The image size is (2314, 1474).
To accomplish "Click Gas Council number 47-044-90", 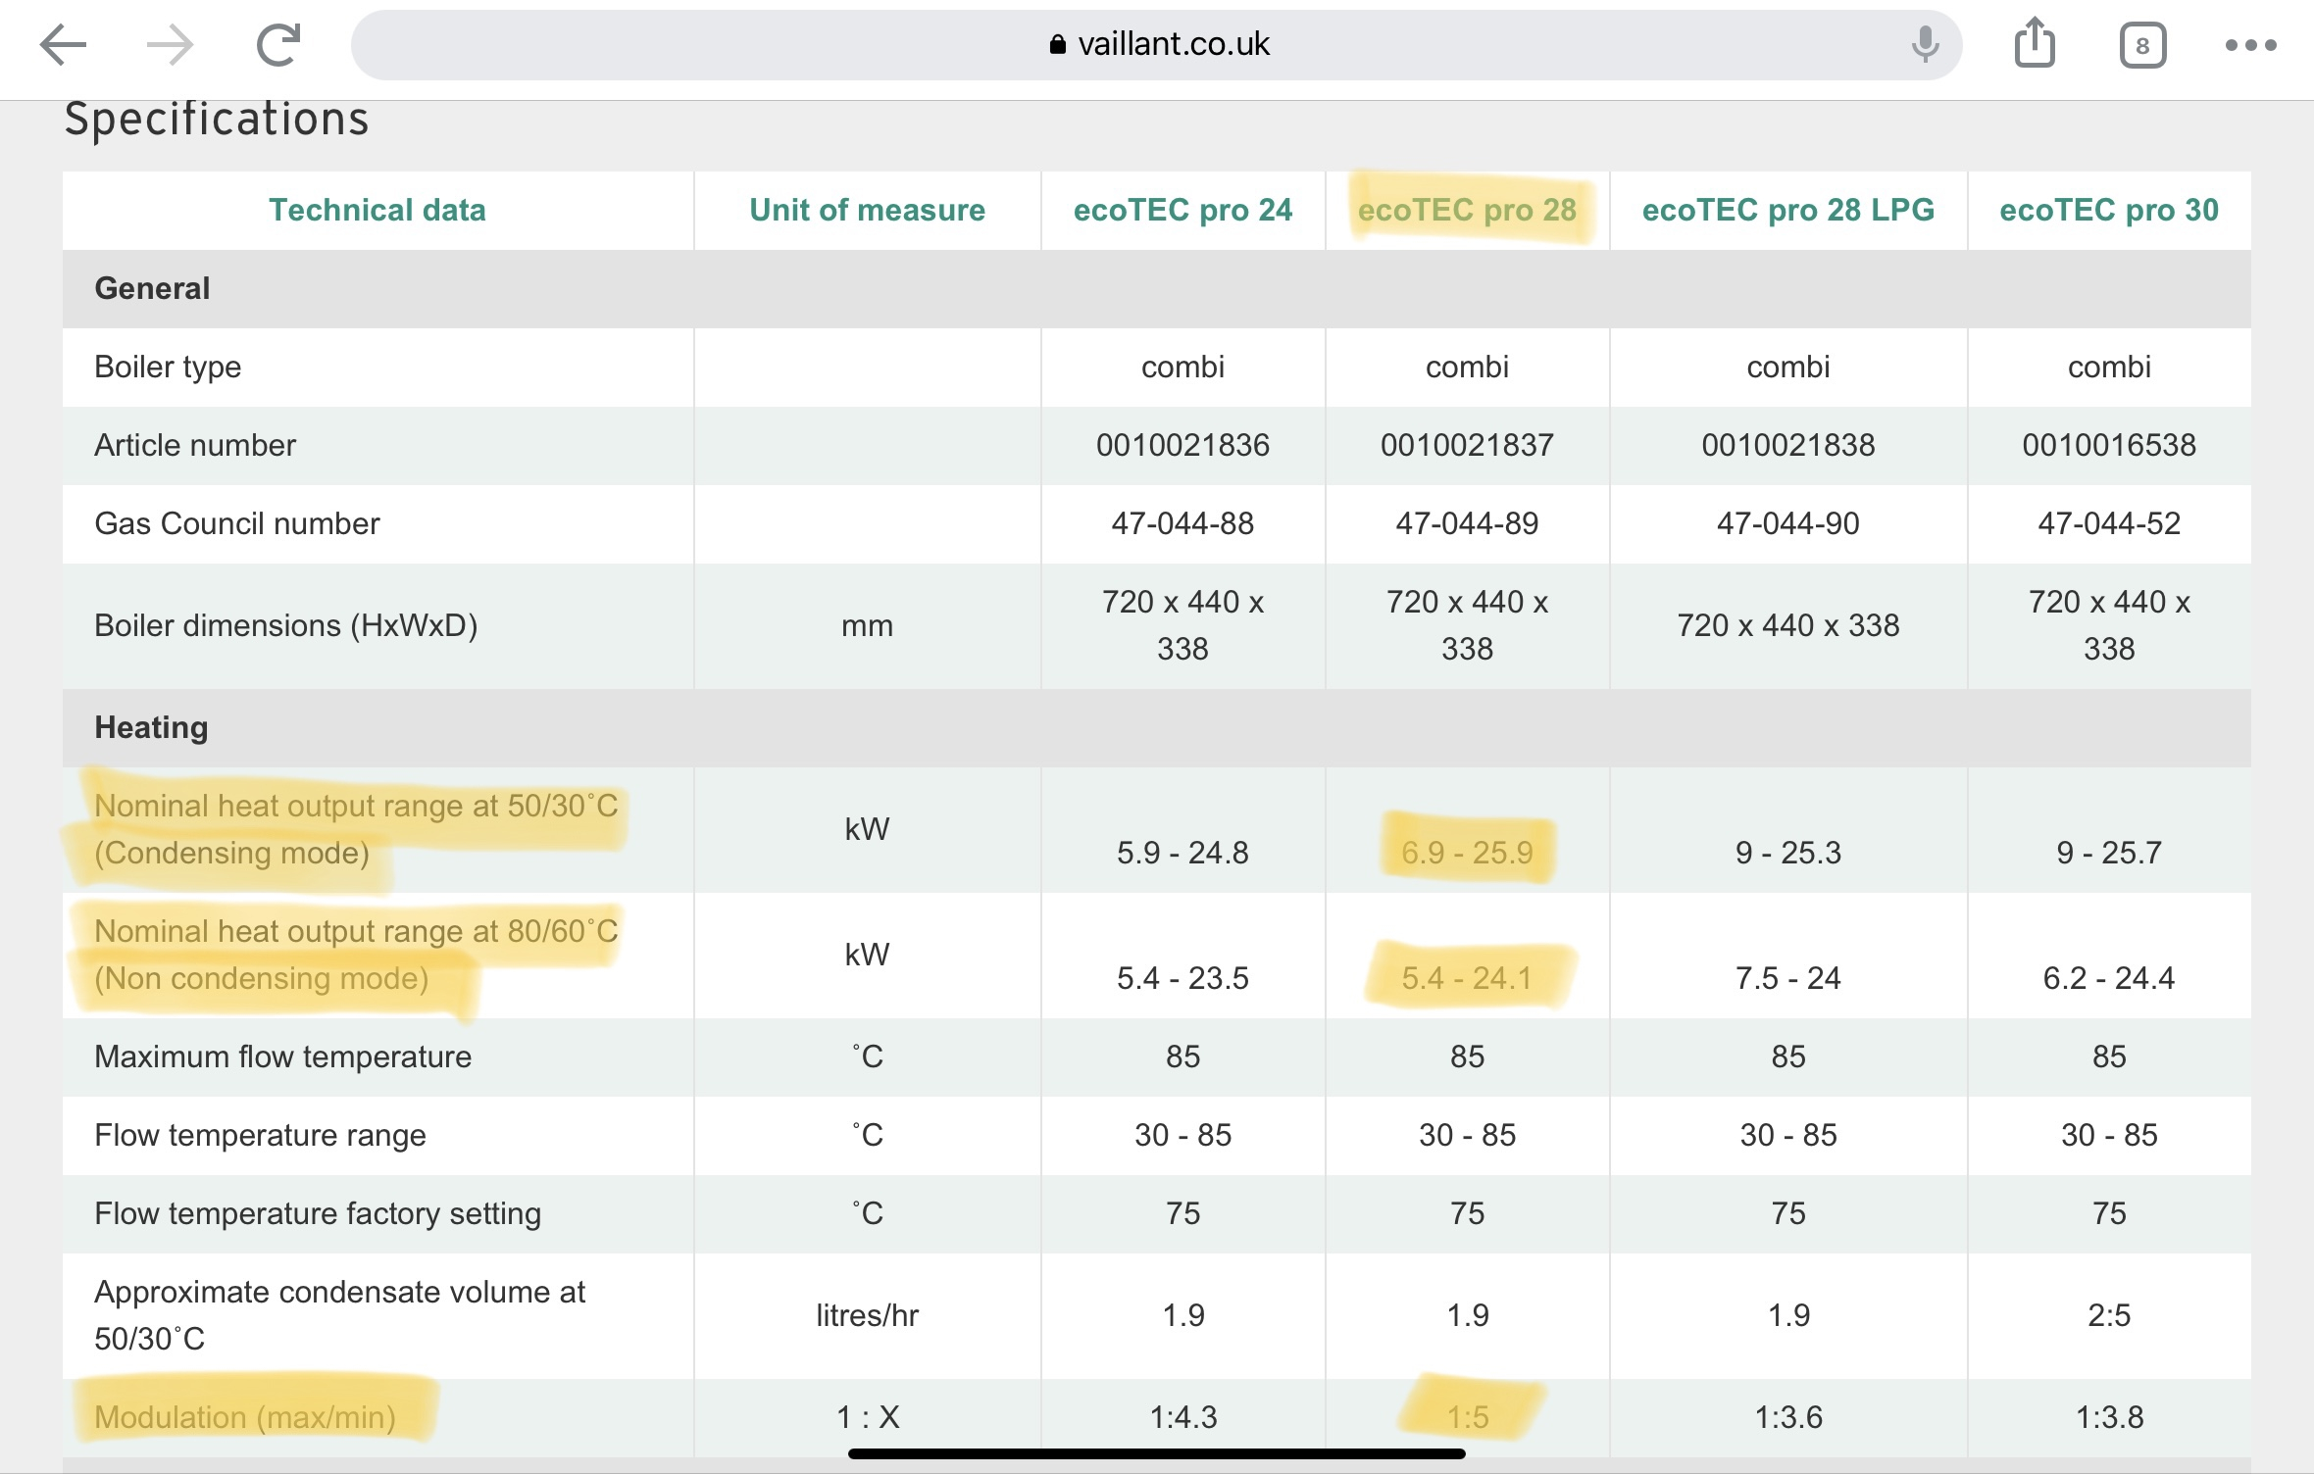I will pyautogui.click(x=1787, y=523).
